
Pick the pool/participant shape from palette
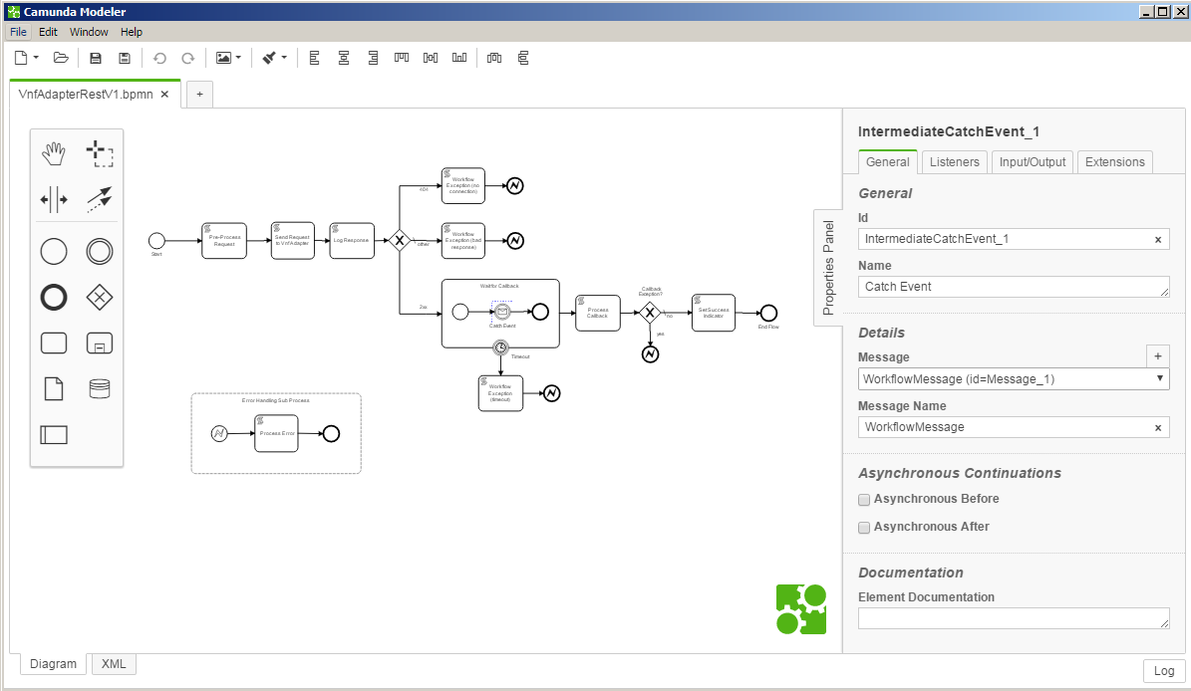coord(54,435)
